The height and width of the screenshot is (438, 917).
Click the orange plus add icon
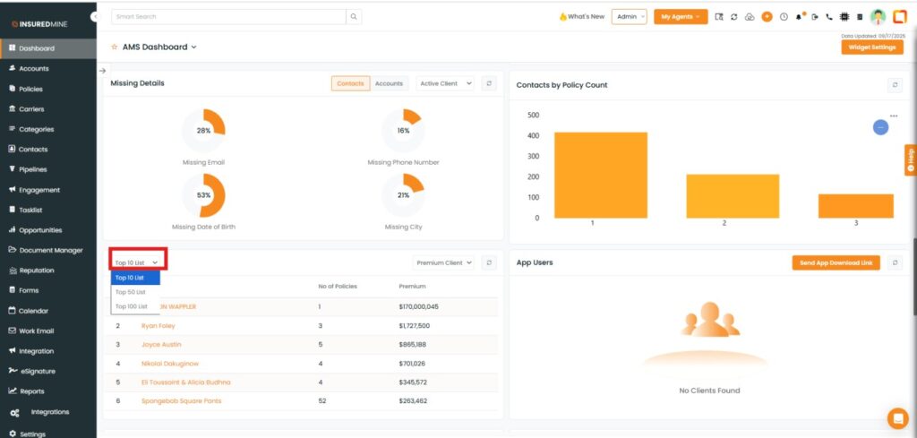click(x=767, y=17)
